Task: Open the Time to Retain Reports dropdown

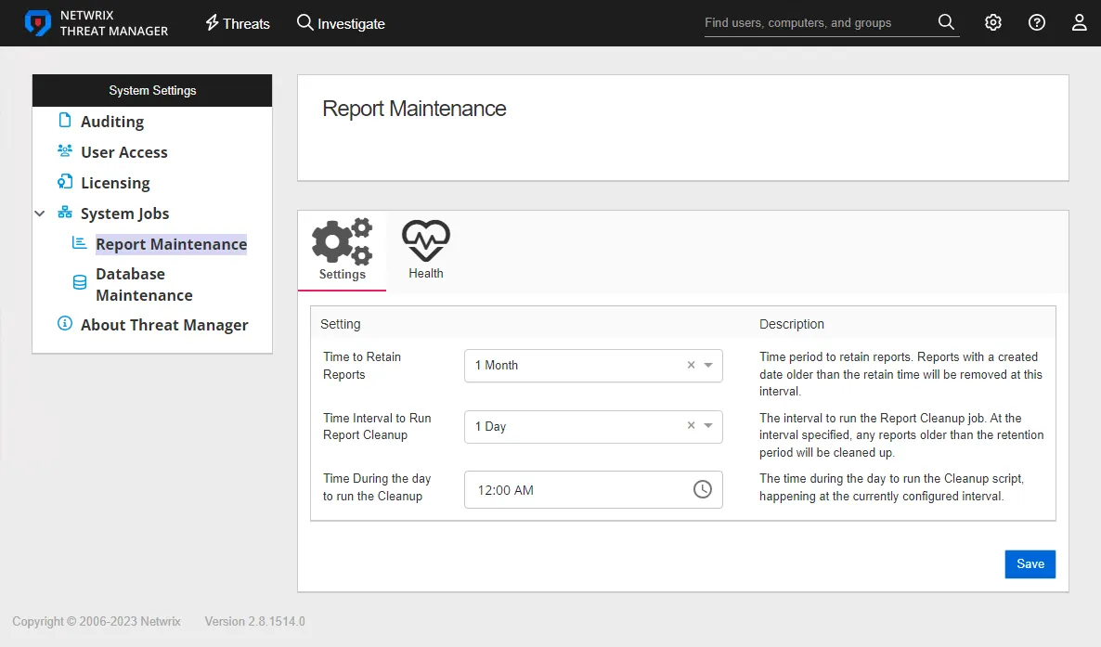Action: (x=593, y=366)
